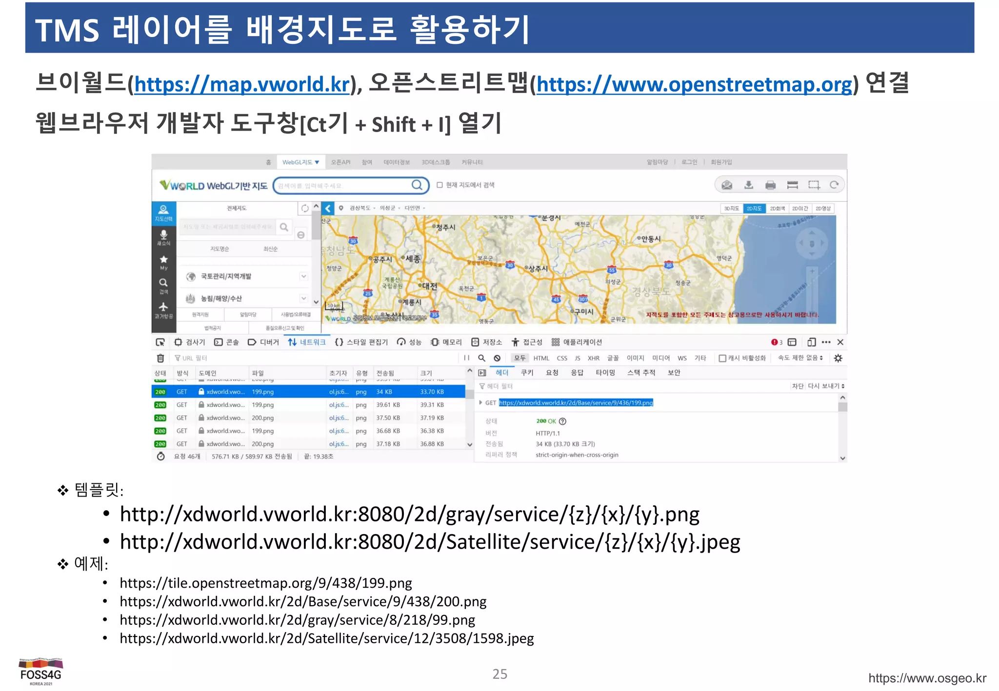This screenshot has width=999, height=691.
Task: Open 의성군 district dropdown
Action: pos(390,208)
